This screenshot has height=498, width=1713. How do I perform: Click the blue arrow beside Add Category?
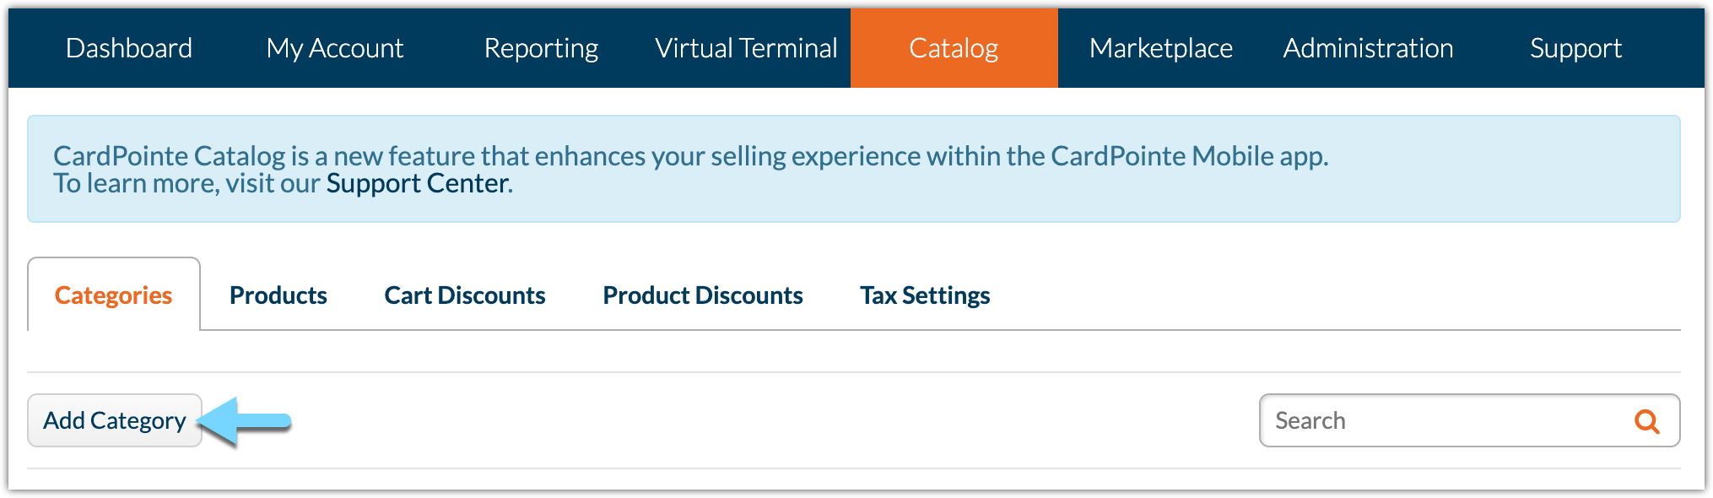tap(245, 420)
